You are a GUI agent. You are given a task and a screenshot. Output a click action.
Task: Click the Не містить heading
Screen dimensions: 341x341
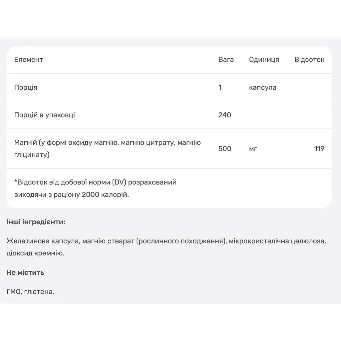coord(25,272)
